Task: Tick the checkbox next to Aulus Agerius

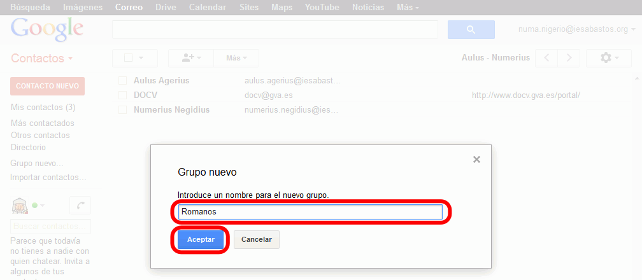Action: tap(123, 81)
